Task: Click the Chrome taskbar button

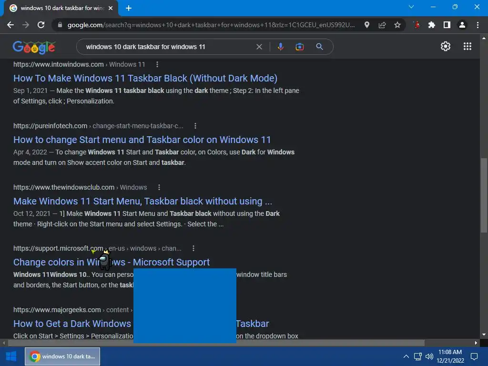Action: 62,356
